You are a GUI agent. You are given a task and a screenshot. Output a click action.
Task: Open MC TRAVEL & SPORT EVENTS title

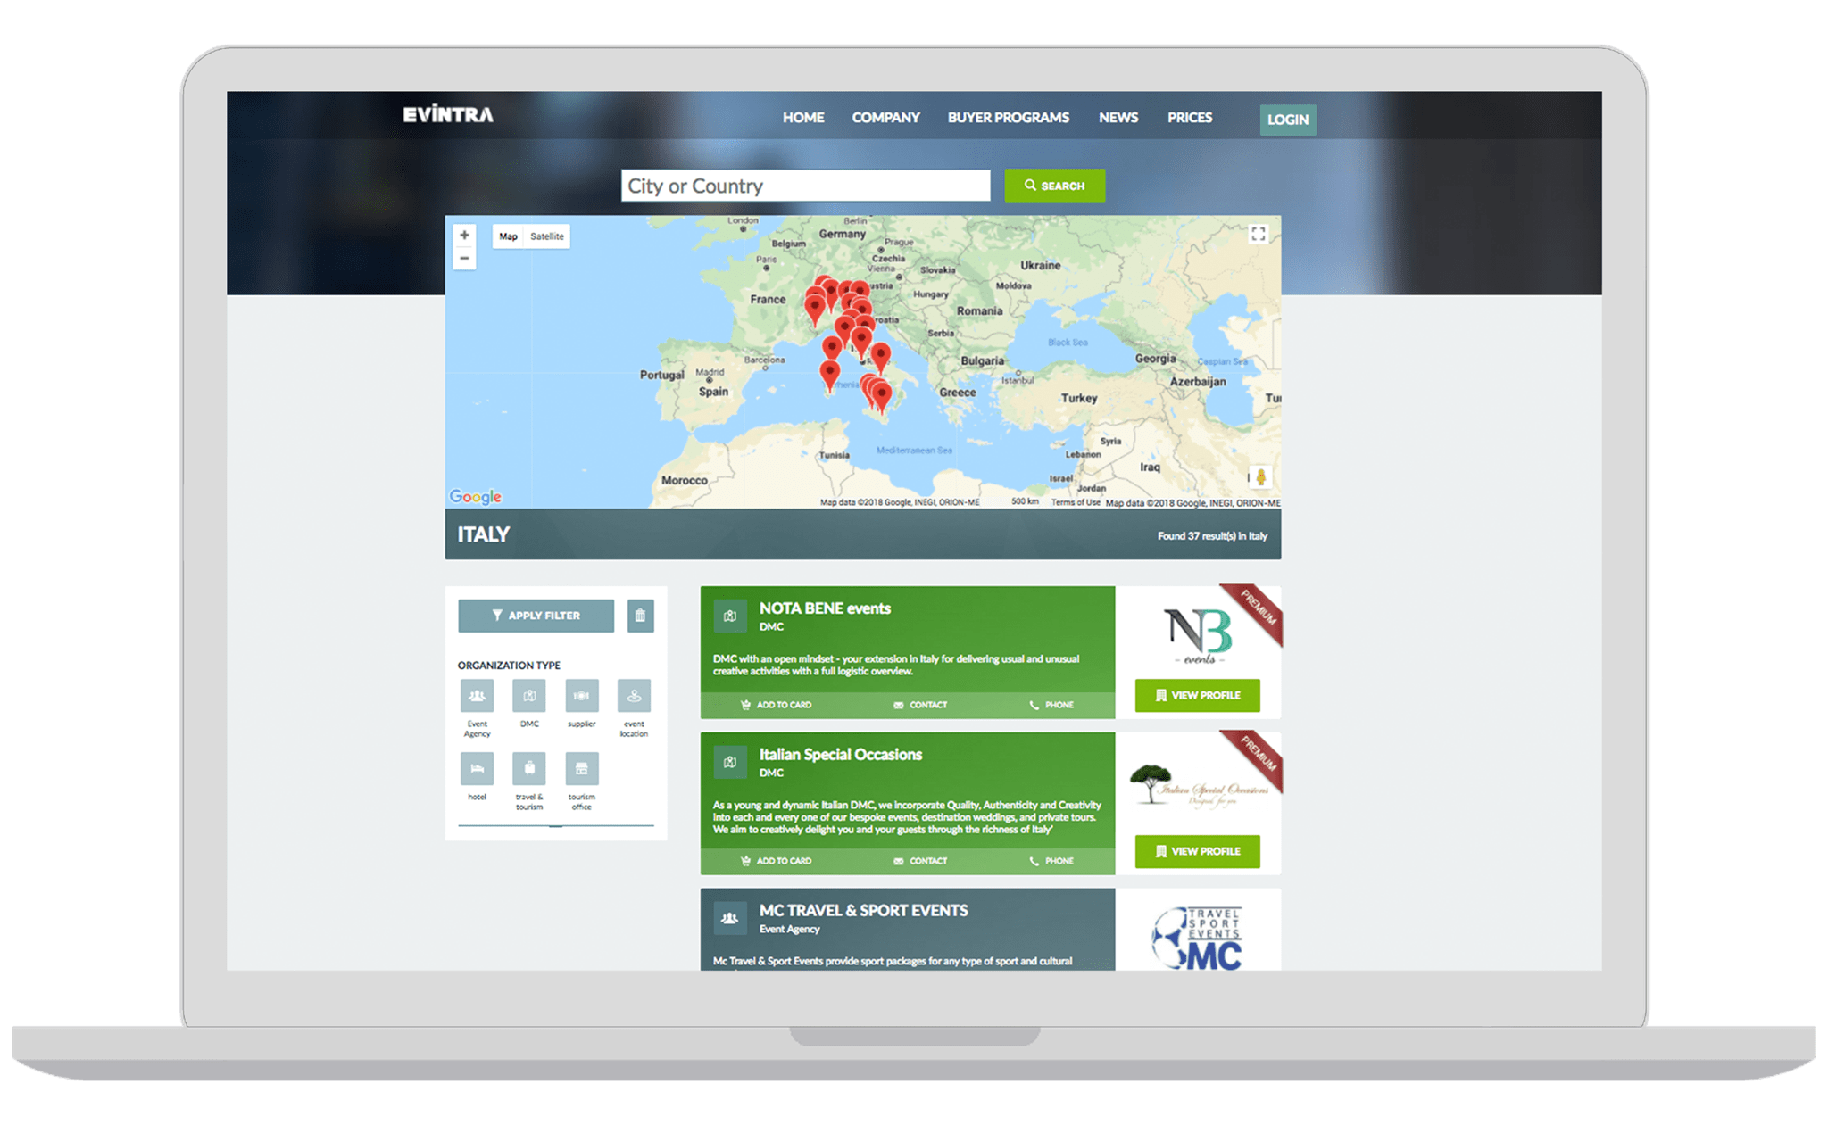pyautogui.click(x=863, y=911)
